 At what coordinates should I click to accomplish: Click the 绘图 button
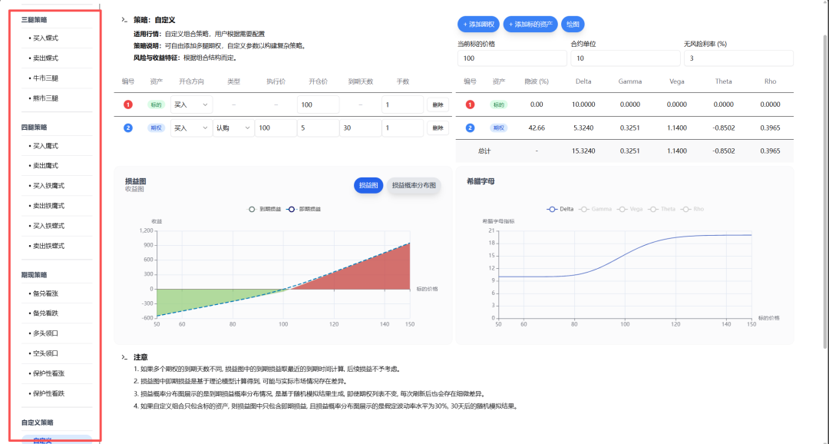click(x=573, y=25)
